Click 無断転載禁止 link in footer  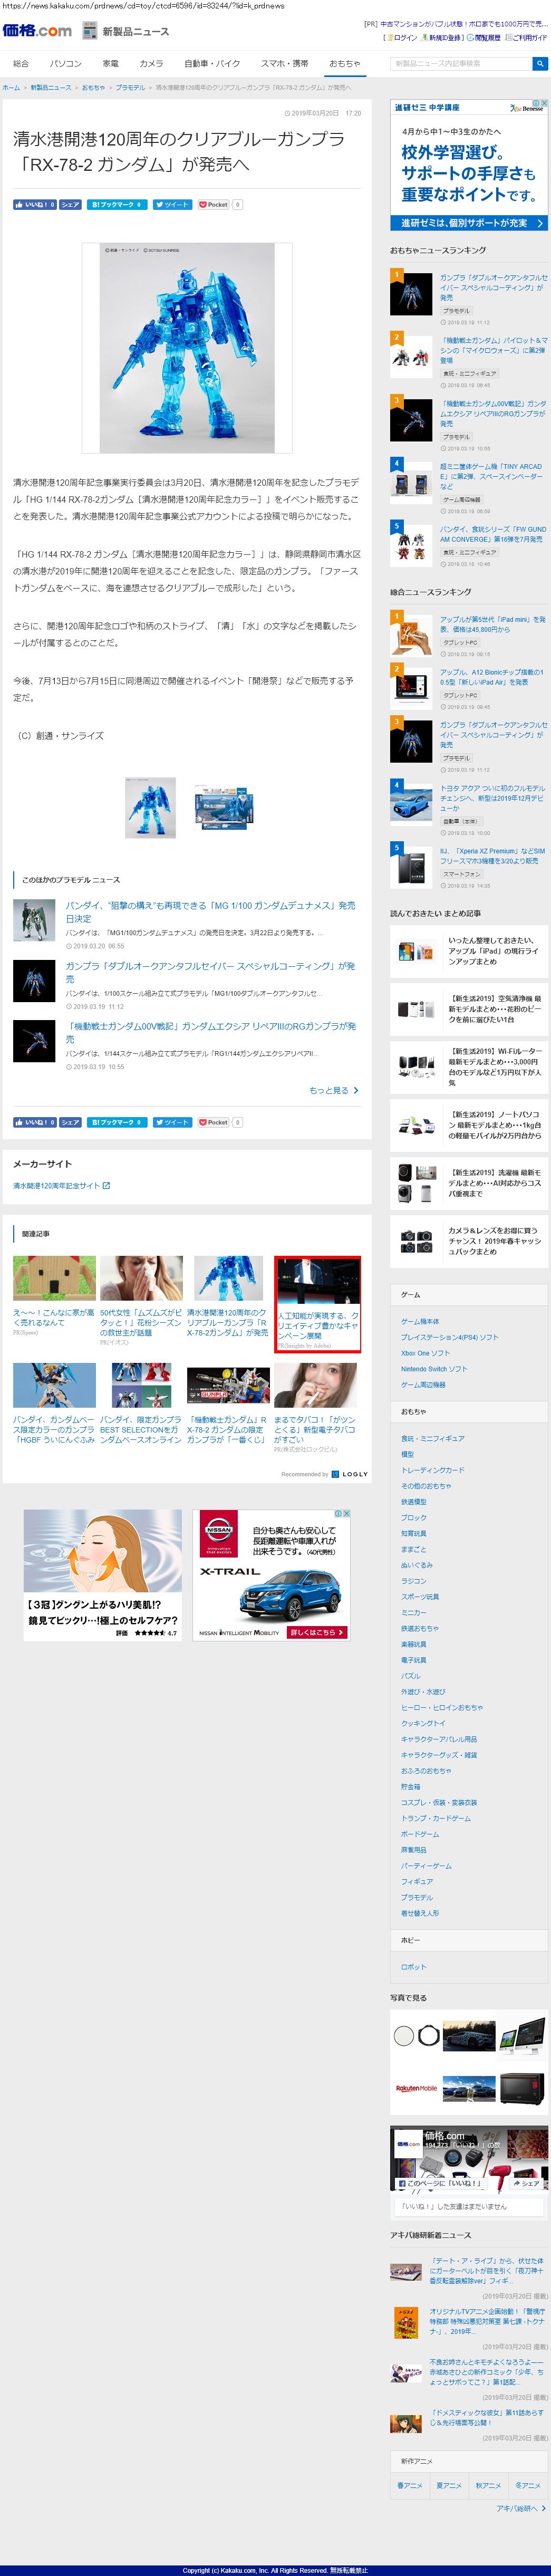click(x=349, y=2570)
